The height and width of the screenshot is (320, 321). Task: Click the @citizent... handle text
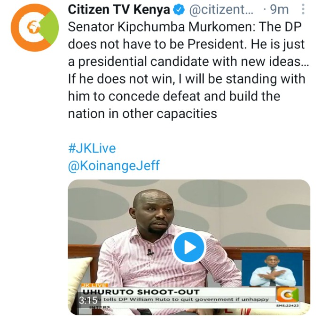(x=221, y=9)
